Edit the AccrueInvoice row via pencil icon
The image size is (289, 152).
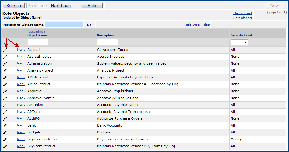coord(5,57)
